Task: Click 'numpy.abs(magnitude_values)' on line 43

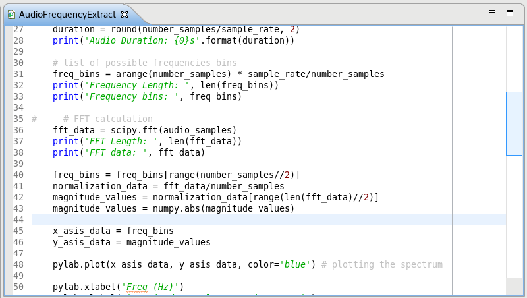Action: click(x=224, y=208)
